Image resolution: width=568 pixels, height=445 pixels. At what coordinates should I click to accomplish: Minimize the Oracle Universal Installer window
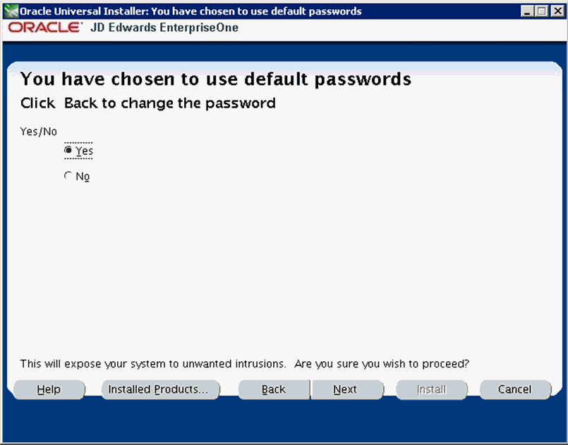(528, 11)
